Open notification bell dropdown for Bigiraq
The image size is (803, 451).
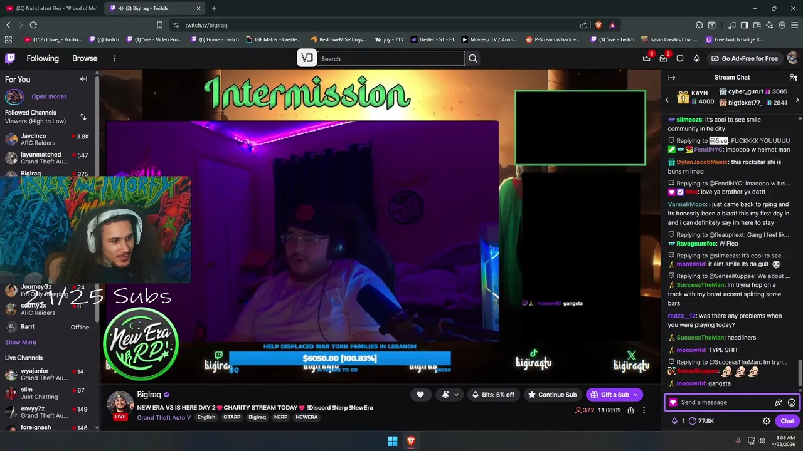click(x=450, y=395)
